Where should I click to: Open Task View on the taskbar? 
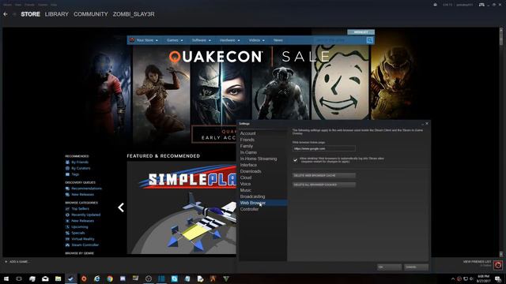click(x=19, y=278)
